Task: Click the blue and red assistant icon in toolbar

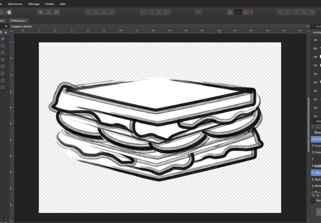Action: 9,12
